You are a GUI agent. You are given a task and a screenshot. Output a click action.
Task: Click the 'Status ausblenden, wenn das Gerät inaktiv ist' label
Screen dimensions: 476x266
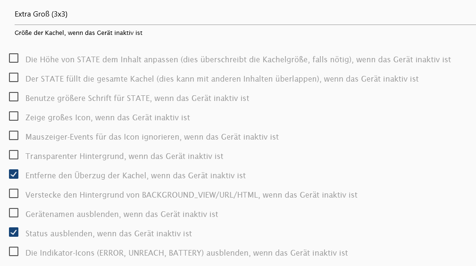[109, 233]
